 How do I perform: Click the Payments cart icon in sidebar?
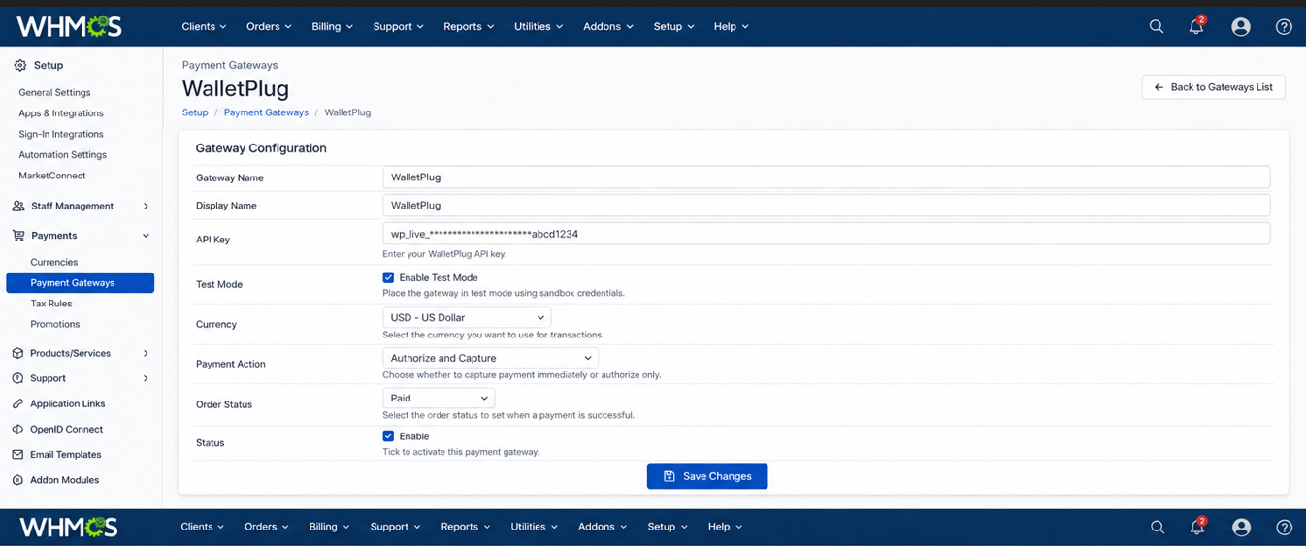(x=18, y=236)
